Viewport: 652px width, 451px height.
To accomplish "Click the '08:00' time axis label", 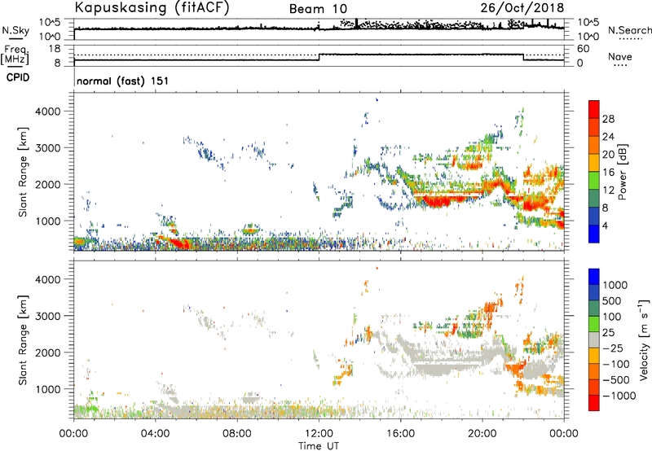I will pyautogui.click(x=237, y=434).
